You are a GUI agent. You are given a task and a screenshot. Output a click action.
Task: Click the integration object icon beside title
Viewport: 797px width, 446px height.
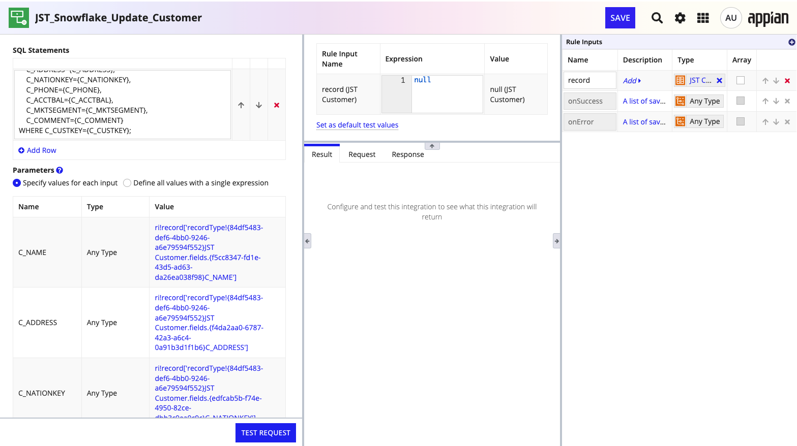[x=19, y=18]
